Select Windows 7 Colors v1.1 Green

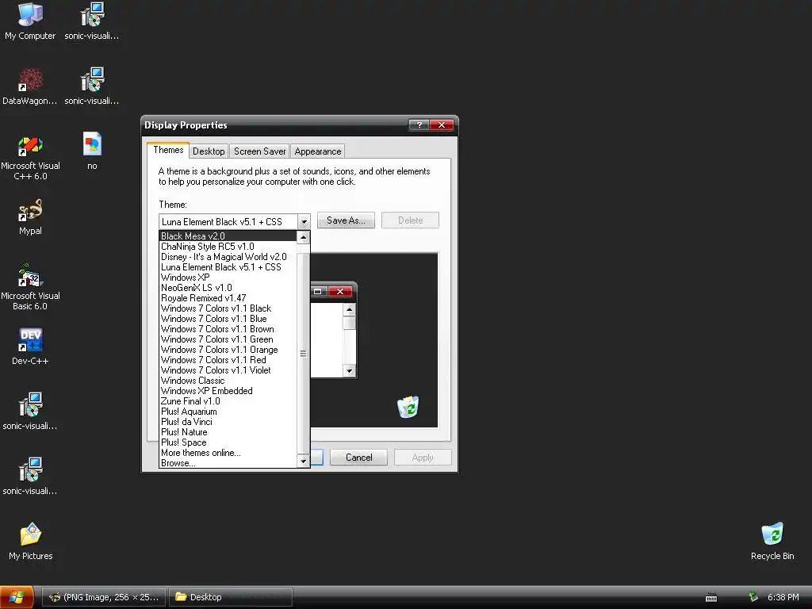228,339
